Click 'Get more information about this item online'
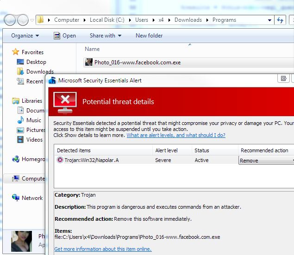Screen dimensions: 294x255 103,249
